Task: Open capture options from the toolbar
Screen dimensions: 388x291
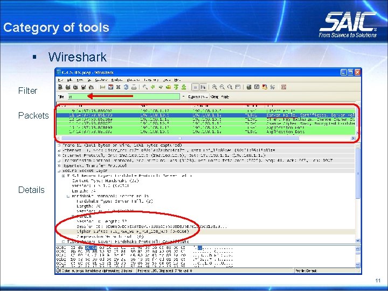Action: tap(68, 87)
